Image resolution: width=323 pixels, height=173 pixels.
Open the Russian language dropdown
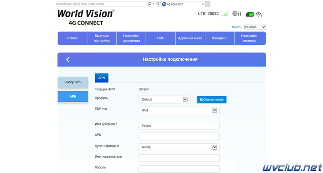point(255,27)
